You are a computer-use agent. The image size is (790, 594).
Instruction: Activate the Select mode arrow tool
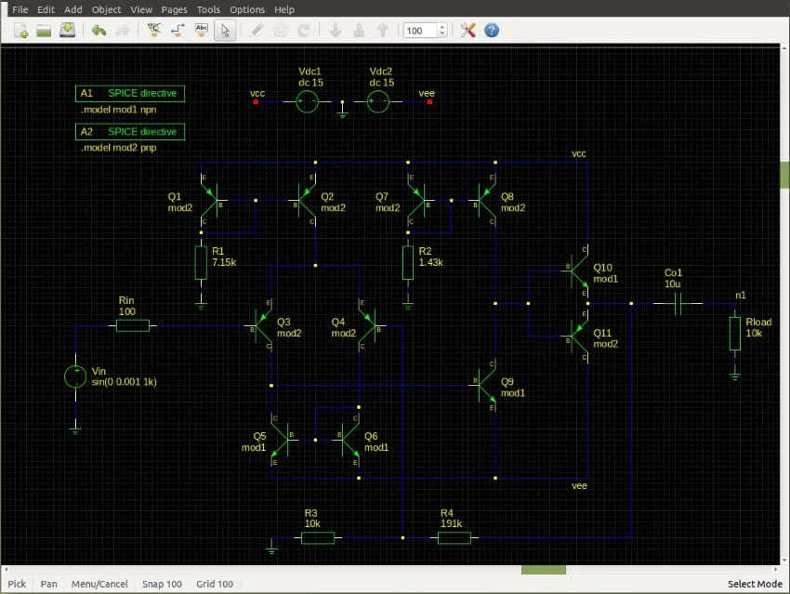pos(224,31)
